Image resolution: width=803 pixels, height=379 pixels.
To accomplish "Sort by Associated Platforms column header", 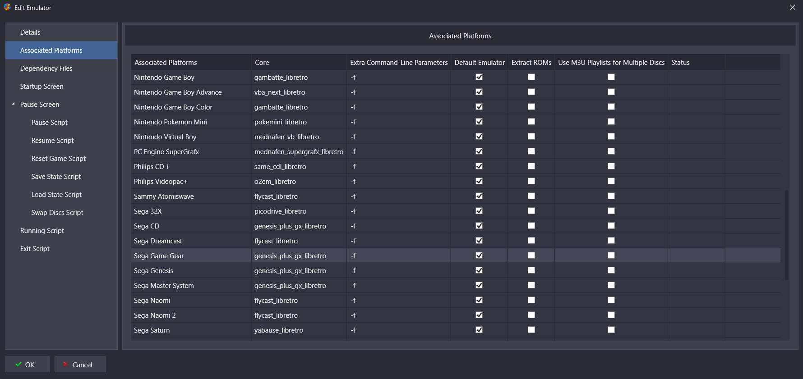I will tap(191, 63).
